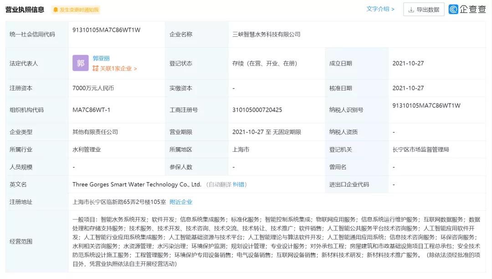Click the unified social credit code value
This screenshot has height=279, width=492.
pos(106,30)
